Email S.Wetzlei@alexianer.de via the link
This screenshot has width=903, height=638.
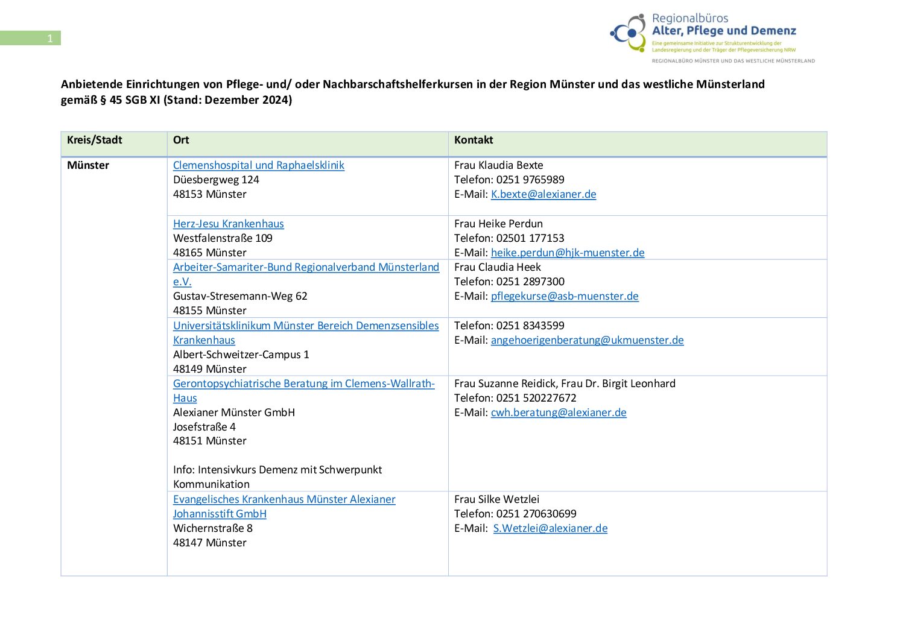click(x=550, y=528)
